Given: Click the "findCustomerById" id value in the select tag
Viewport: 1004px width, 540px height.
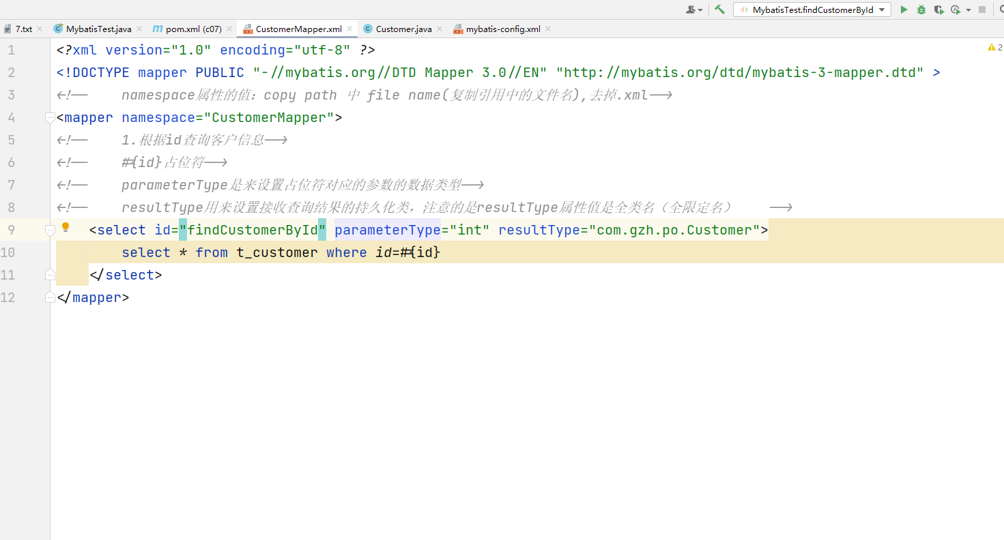Looking at the screenshot, I should (253, 230).
